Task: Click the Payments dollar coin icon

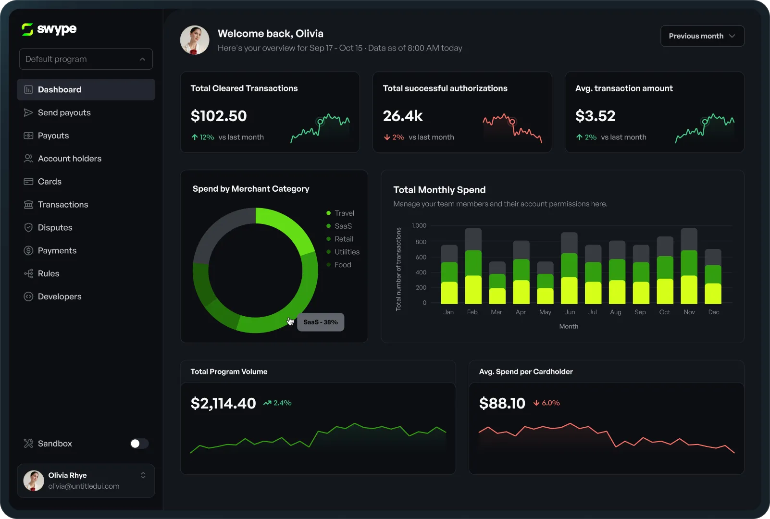Action: [x=28, y=251]
